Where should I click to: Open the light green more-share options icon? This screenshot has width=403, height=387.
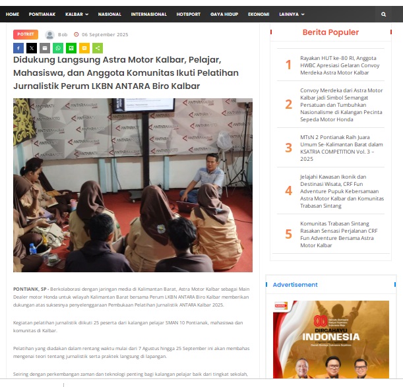(98, 48)
